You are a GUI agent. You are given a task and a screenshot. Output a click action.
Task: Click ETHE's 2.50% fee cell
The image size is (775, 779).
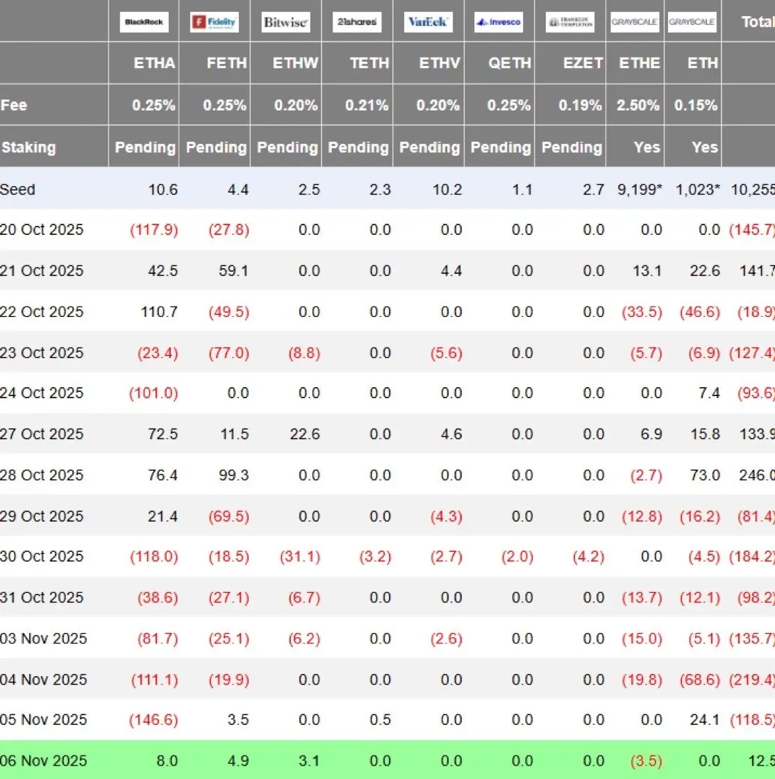637,106
